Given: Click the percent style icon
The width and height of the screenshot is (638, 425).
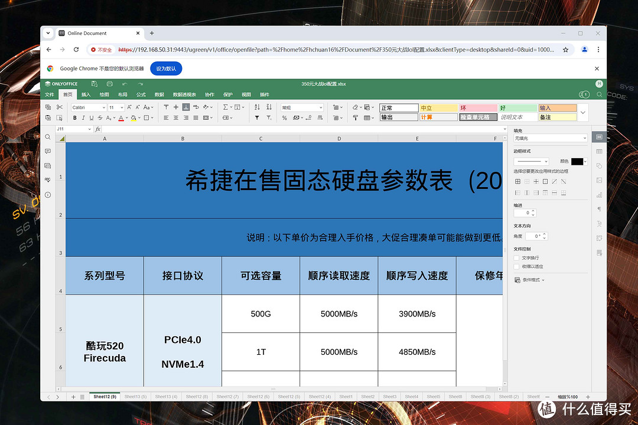Looking at the screenshot, I should (x=284, y=117).
